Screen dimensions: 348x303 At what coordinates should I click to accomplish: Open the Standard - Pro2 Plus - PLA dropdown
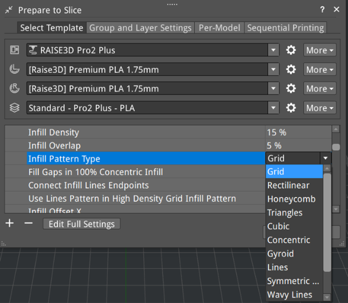pos(274,108)
